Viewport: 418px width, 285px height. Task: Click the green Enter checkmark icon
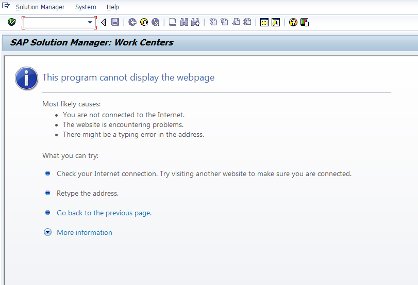12,22
